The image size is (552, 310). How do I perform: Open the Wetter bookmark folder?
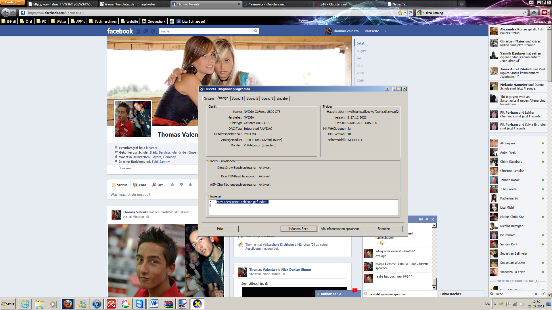point(59,21)
